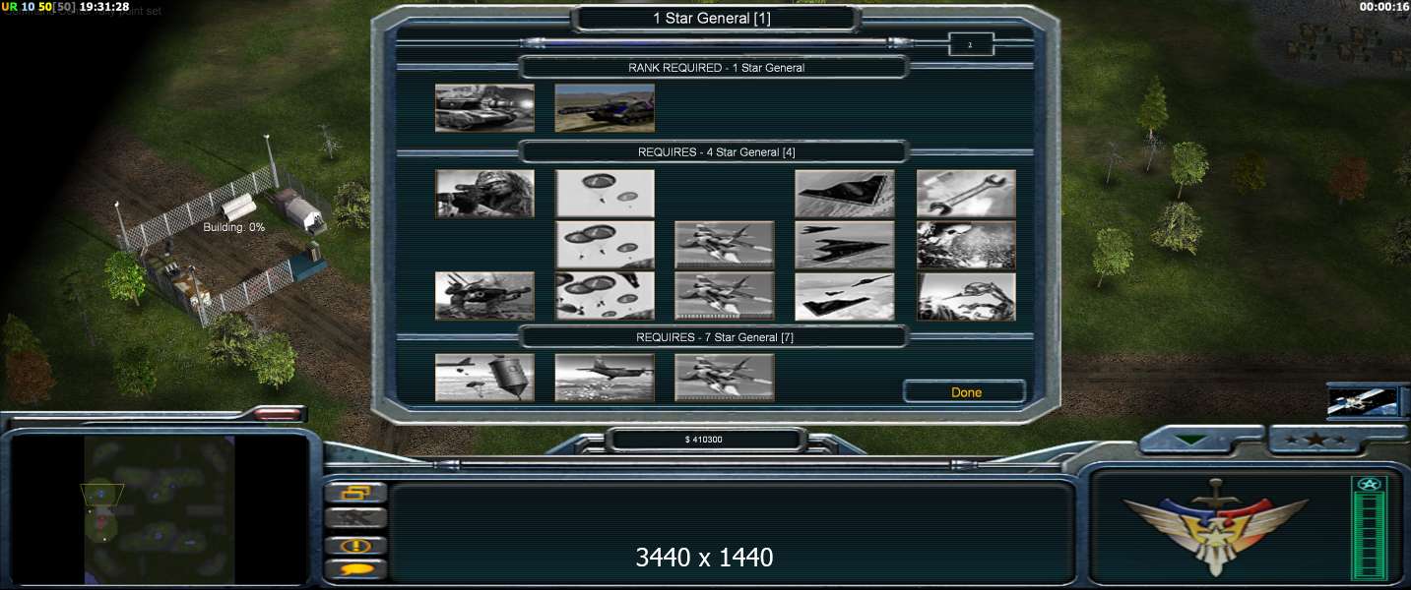Open the communicator speech bubble button
Viewport: 1411px width, 590px height.
[355, 569]
